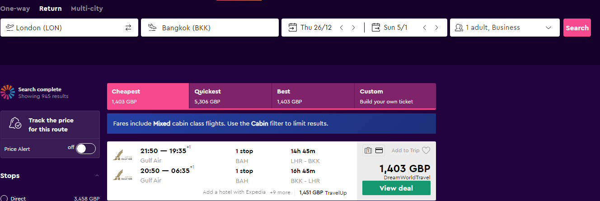Click the baggage info icon on the result

[x=368, y=150]
